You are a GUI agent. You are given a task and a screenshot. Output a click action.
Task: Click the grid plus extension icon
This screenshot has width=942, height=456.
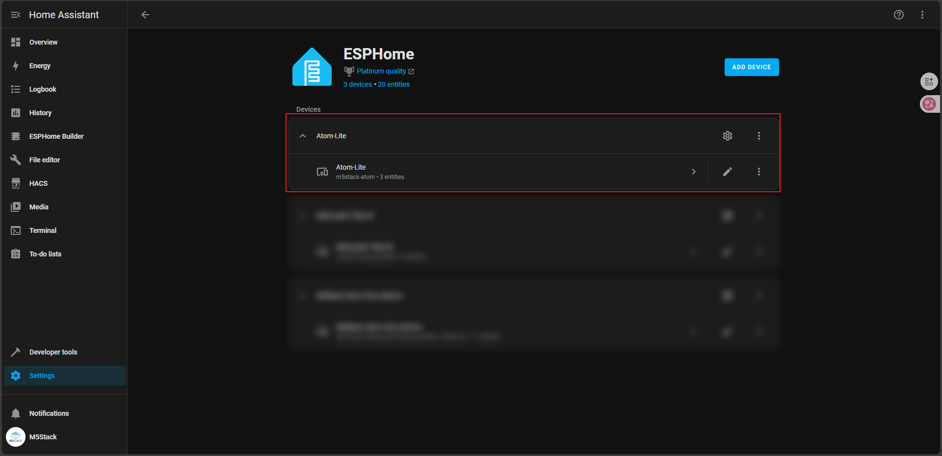(929, 81)
